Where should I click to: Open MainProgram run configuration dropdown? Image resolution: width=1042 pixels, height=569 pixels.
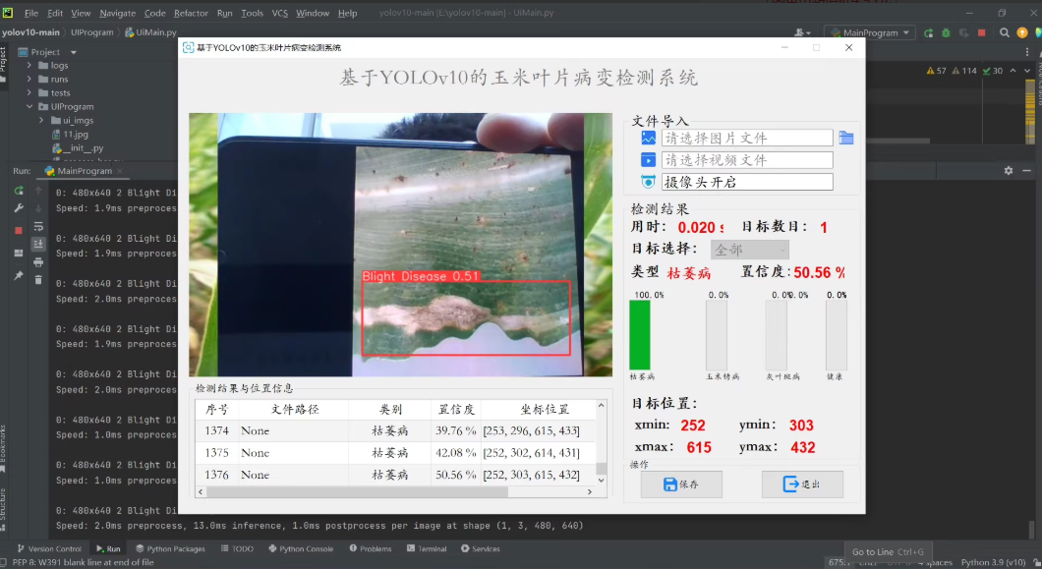tap(870, 32)
